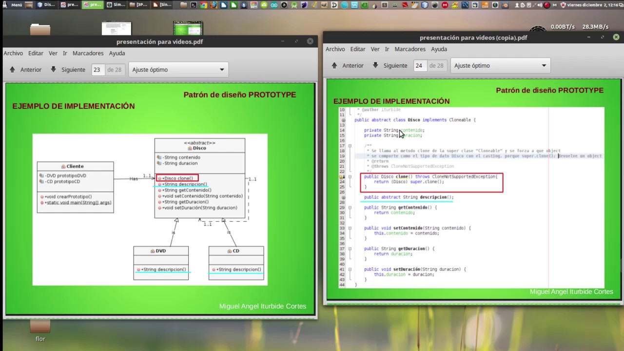The width and height of the screenshot is (624, 351).
Task: Click 'Miguel Angel Iturbide Cortes' in left slide
Action: click(x=263, y=306)
